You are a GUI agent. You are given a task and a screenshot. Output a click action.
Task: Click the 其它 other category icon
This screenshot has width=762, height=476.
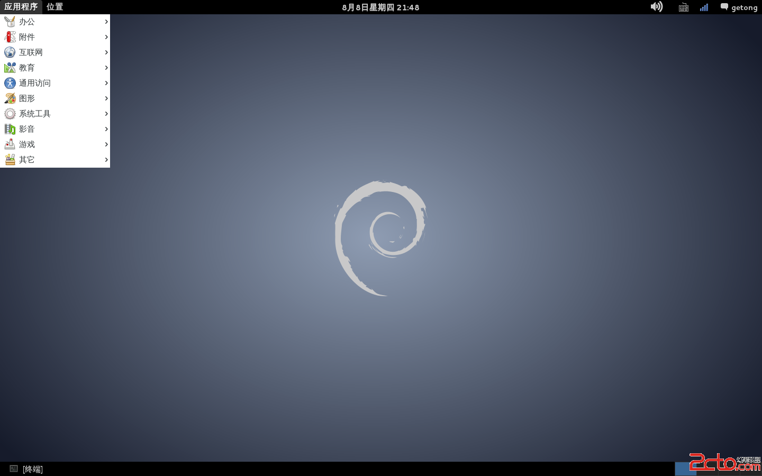point(10,160)
